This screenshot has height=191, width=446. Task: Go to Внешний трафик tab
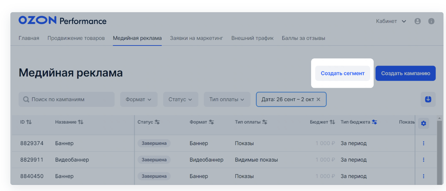pyautogui.click(x=252, y=38)
